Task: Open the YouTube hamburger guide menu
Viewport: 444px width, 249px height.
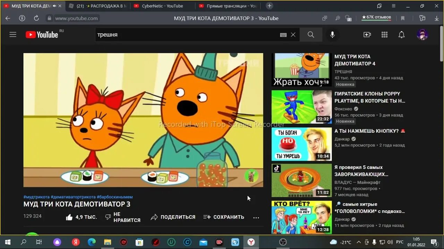Action: [13, 35]
